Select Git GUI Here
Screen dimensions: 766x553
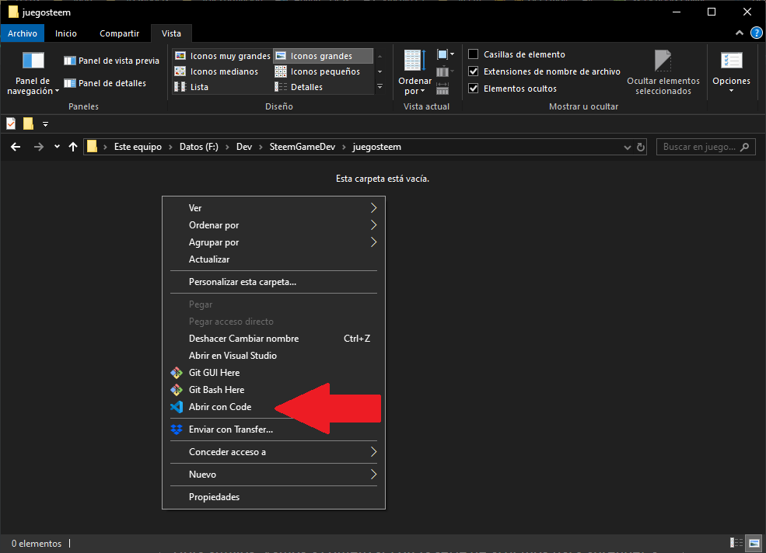(274, 372)
